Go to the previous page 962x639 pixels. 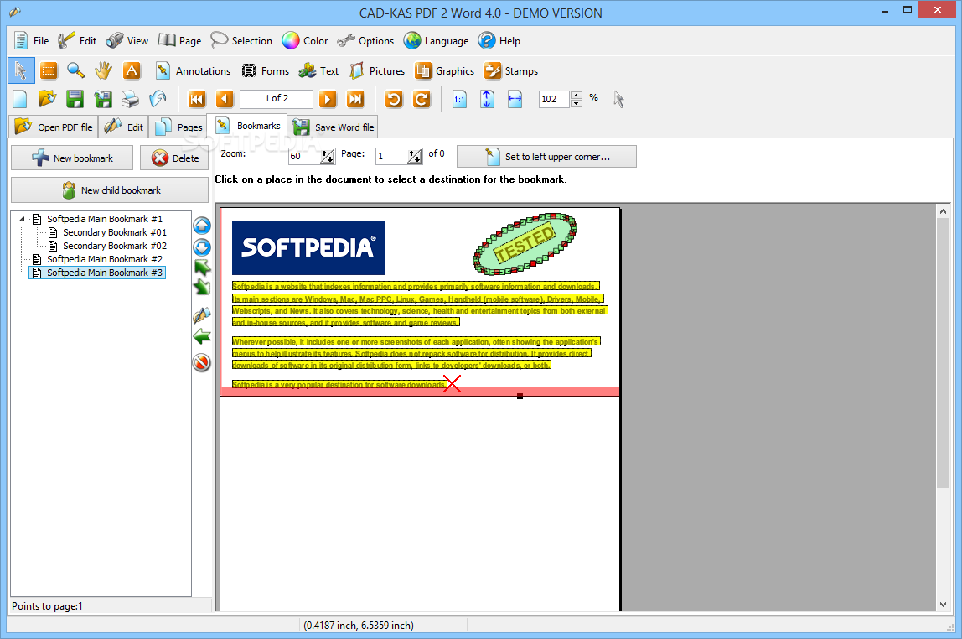tap(225, 99)
